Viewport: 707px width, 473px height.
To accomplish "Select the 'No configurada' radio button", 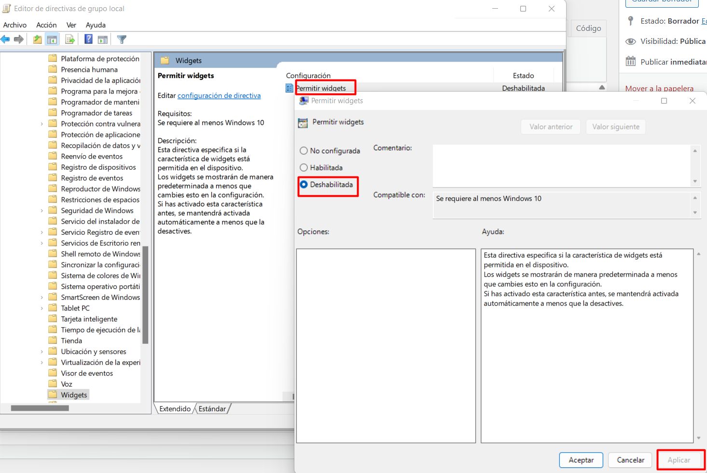I will 304,151.
